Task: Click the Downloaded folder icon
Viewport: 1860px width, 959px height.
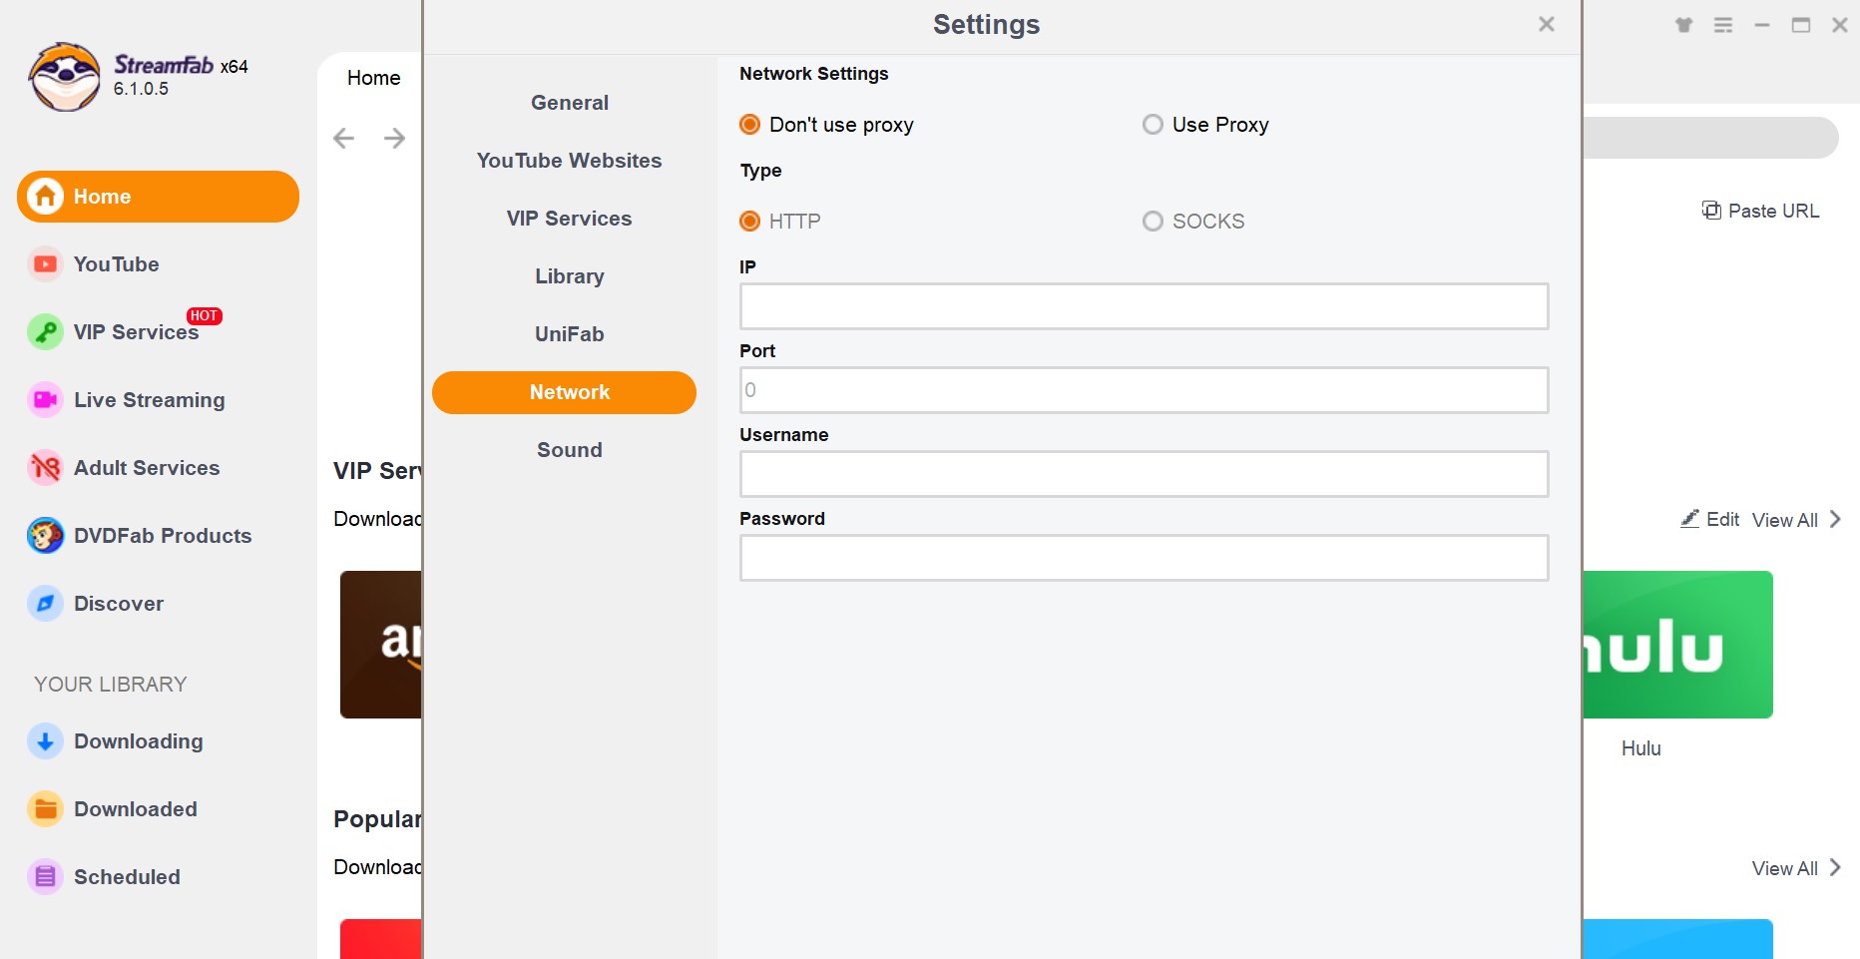Action: tap(45, 809)
